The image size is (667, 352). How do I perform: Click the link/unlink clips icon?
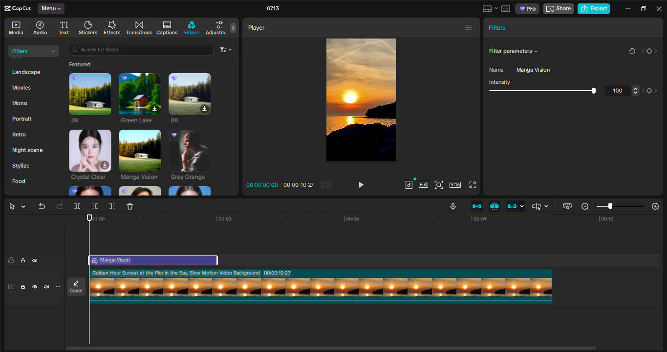[512, 206]
